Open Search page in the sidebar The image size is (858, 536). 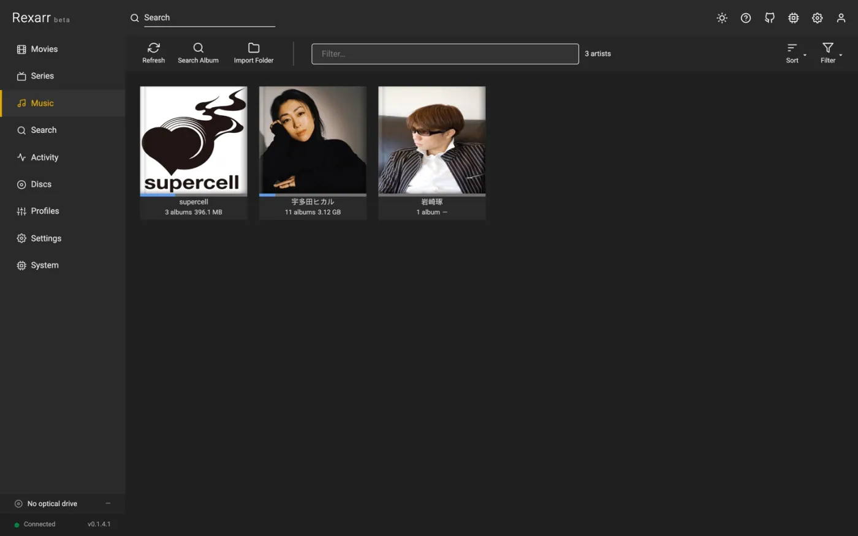63,130
